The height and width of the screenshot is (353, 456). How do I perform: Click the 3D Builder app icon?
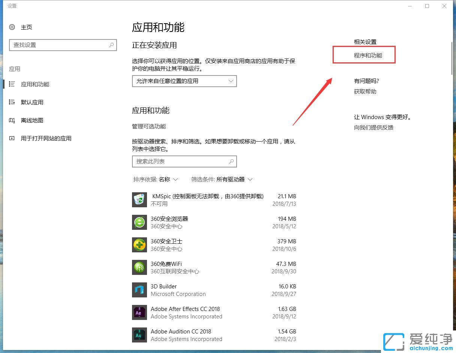tap(139, 290)
